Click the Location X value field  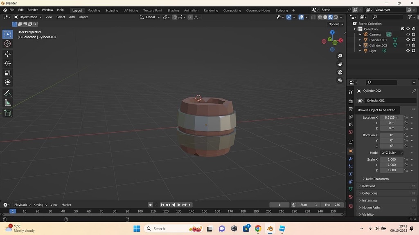[392, 117]
